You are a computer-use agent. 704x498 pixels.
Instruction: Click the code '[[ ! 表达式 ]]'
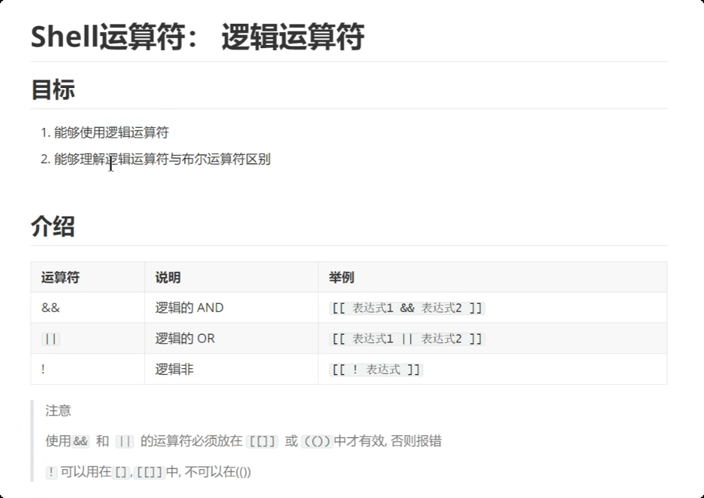click(x=376, y=369)
